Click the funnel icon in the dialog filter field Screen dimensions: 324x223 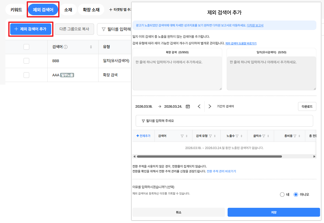pyautogui.click(x=143, y=121)
